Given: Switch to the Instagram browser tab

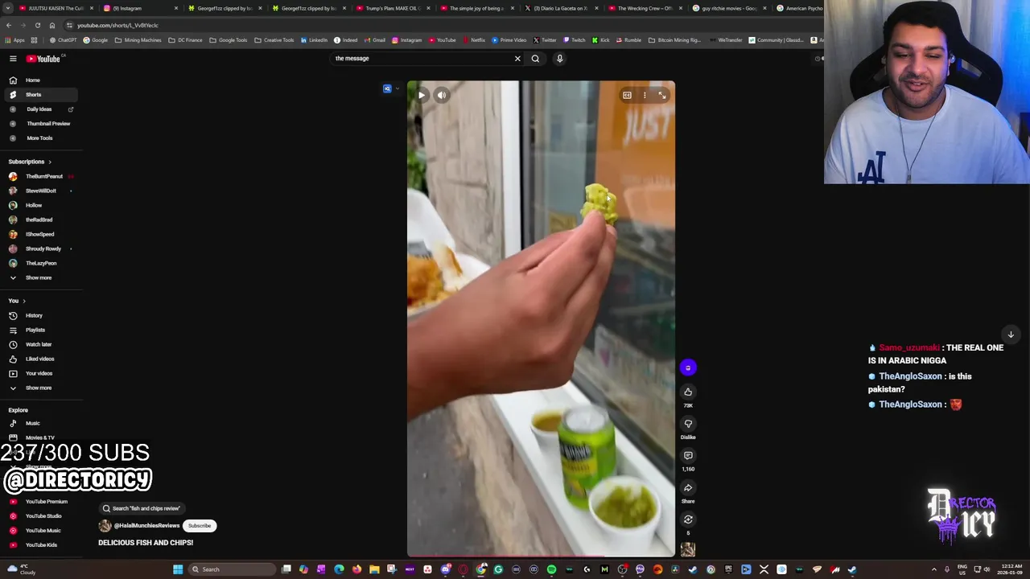Looking at the screenshot, I should [139, 8].
